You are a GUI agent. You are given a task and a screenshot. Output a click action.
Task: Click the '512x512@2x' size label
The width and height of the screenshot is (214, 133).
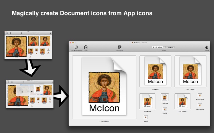coord(104,121)
